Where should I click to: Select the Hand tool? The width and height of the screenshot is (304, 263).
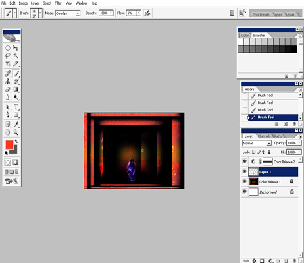8,132
